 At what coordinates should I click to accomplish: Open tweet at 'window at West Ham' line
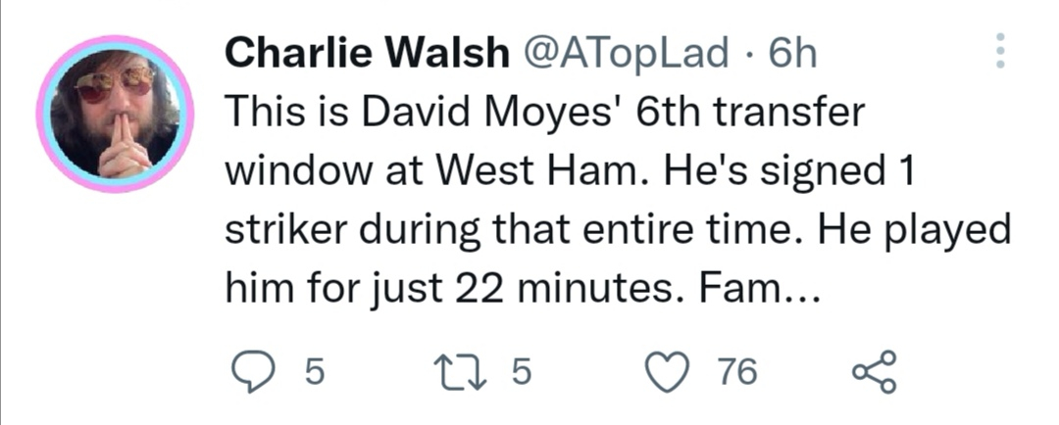(x=570, y=172)
